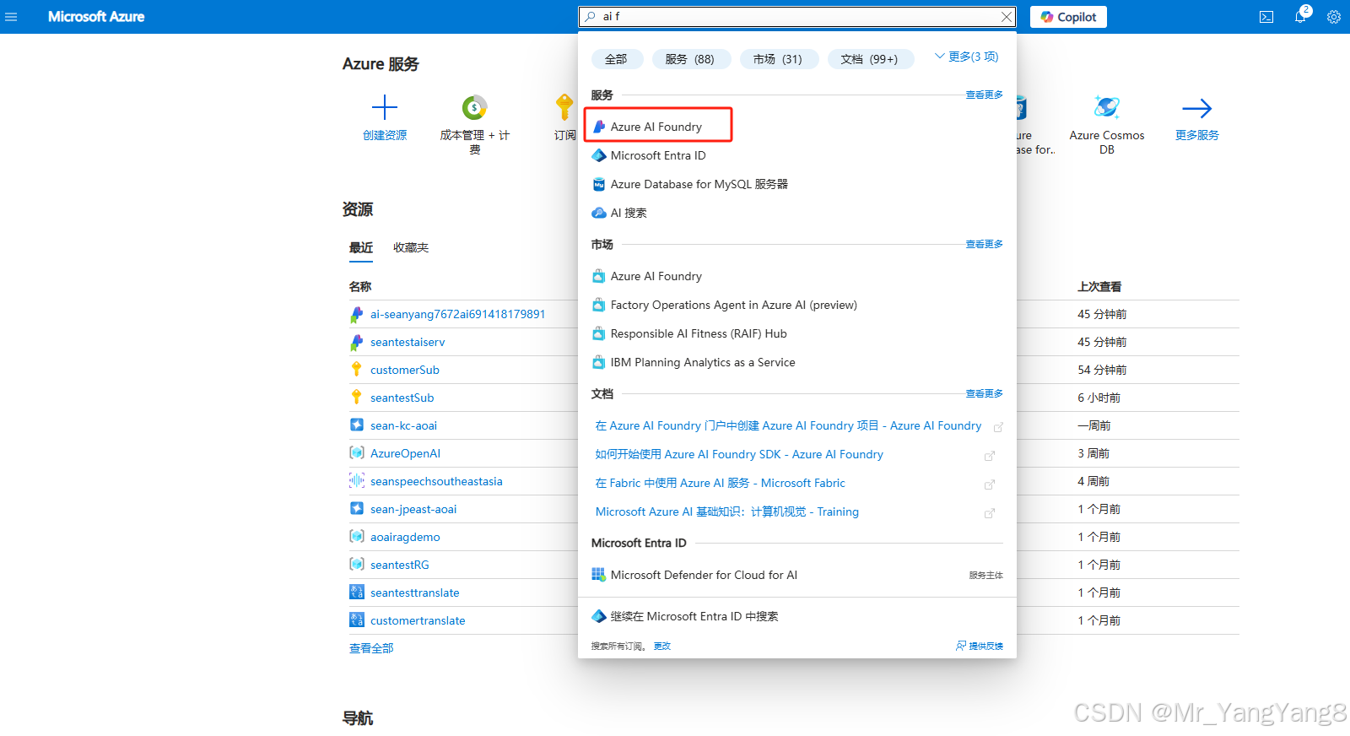Click external-link icon for the Fabric doc

tap(990, 484)
